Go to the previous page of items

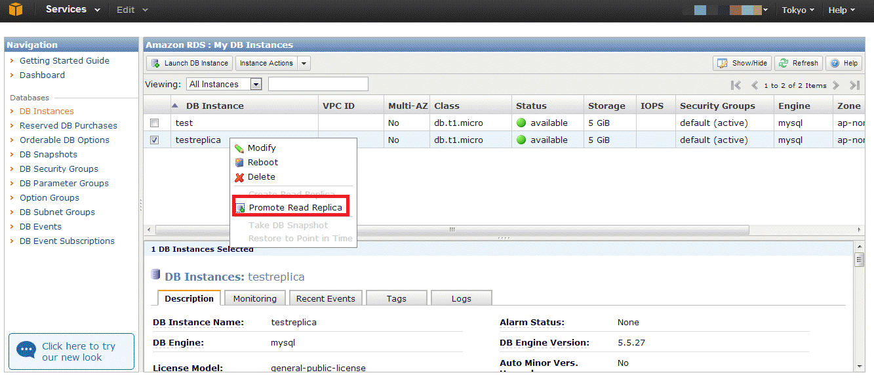pos(755,85)
